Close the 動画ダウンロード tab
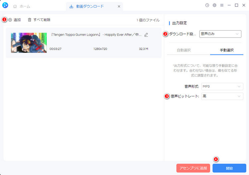The image size is (249, 175). (x=119, y=7)
